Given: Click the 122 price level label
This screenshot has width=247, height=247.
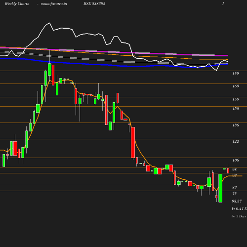Looking at the screenshot, I should tap(236, 141).
